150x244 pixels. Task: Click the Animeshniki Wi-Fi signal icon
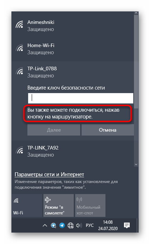19,24
